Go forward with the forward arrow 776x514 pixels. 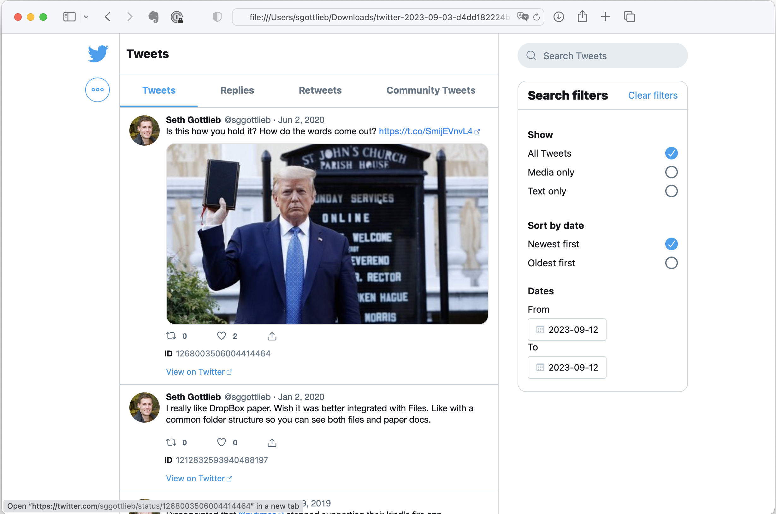click(x=130, y=17)
